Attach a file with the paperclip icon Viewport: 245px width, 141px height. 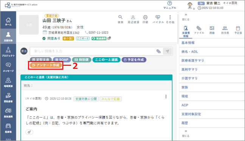pyautogui.click(x=158, y=51)
